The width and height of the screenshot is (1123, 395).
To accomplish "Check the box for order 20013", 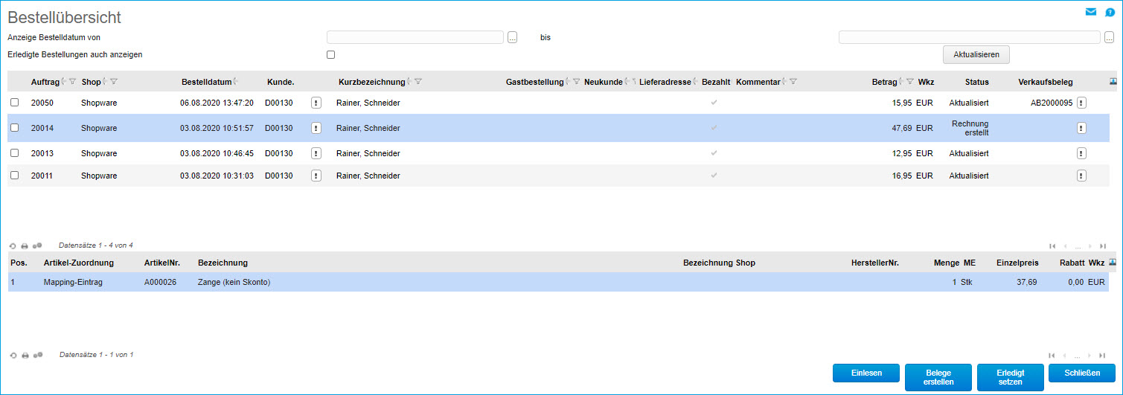I will click(15, 153).
